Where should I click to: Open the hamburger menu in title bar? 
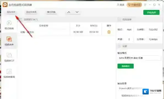pyautogui.click(x=145, y=5)
